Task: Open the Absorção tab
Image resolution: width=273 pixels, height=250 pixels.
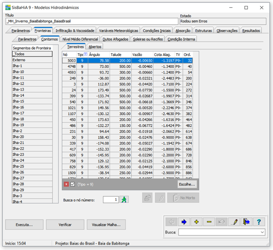Action: pyautogui.click(x=183, y=31)
